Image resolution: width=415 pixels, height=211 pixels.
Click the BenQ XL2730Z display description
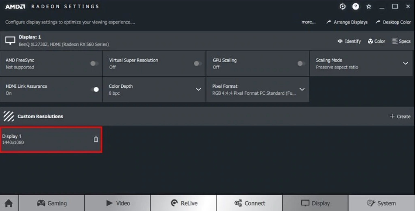(x=64, y=44)
